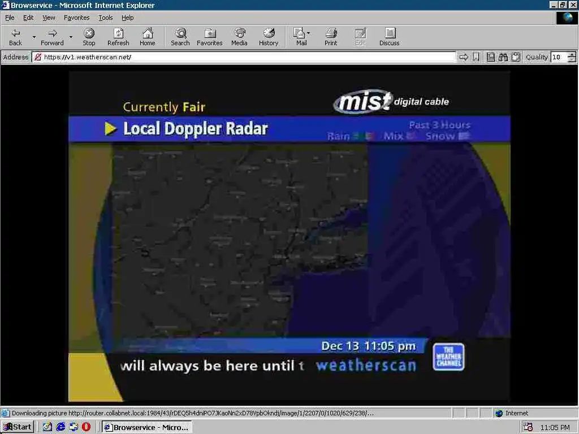Viewport: 579px width, 434px height.
Task: Click the Internet zone globe in status bar
Action: point(499,413)
